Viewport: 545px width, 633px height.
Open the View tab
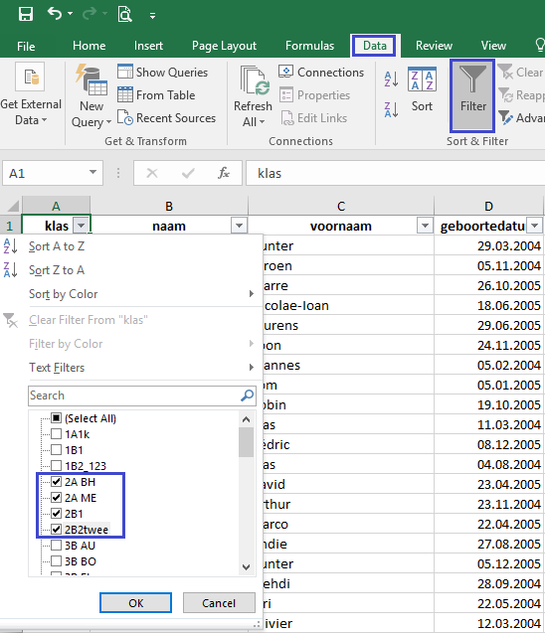click(493, 46)
